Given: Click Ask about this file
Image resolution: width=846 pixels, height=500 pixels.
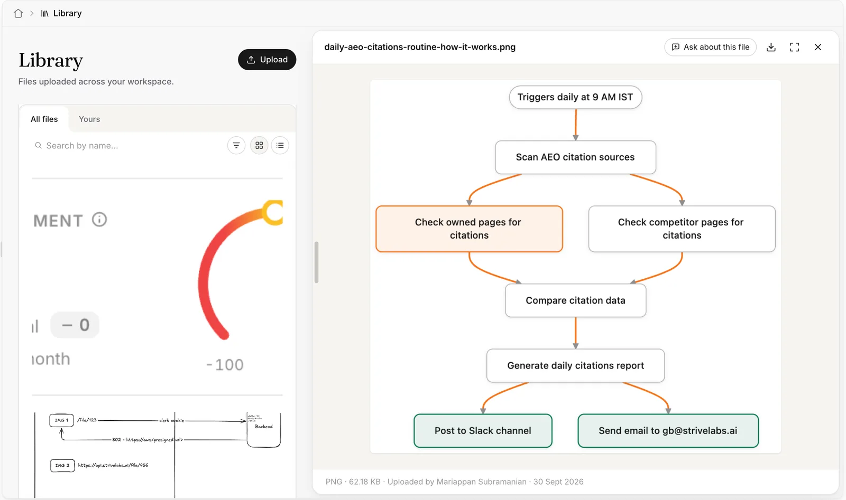Looking at the screenshot, I should pos(711,47).
